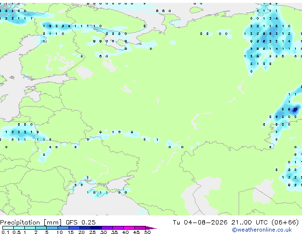Click the 31 mm precipitation peak value
Viewport: 302px width, 234px height.
tap(295, 109)
